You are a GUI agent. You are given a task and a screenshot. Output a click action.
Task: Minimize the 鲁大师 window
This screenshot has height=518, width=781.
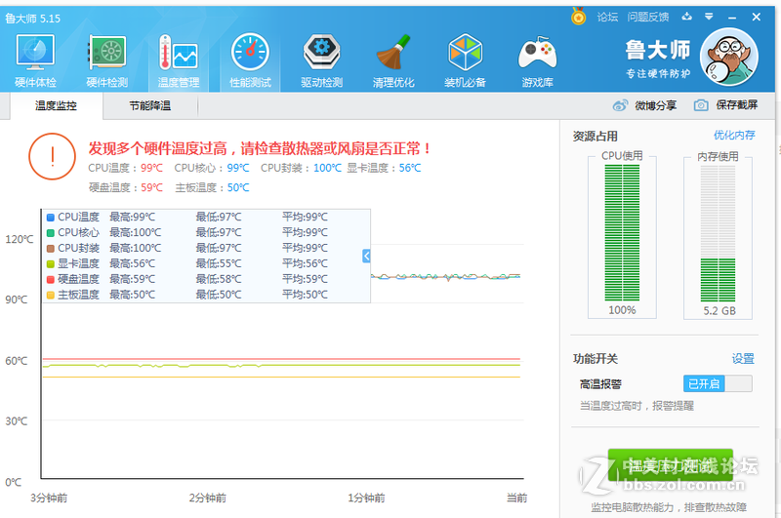point(731,18)
